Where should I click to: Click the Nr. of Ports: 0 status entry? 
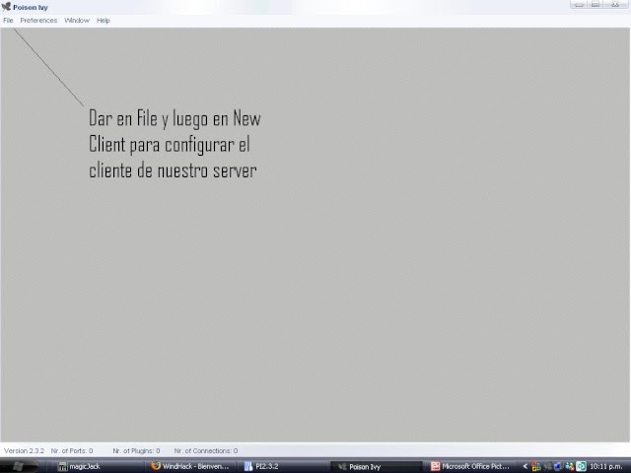click(72, 451)
